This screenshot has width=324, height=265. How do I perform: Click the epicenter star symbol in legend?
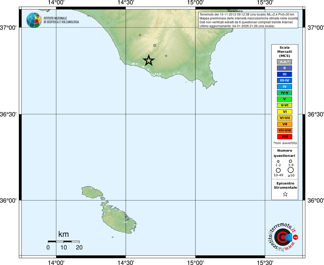285,194
